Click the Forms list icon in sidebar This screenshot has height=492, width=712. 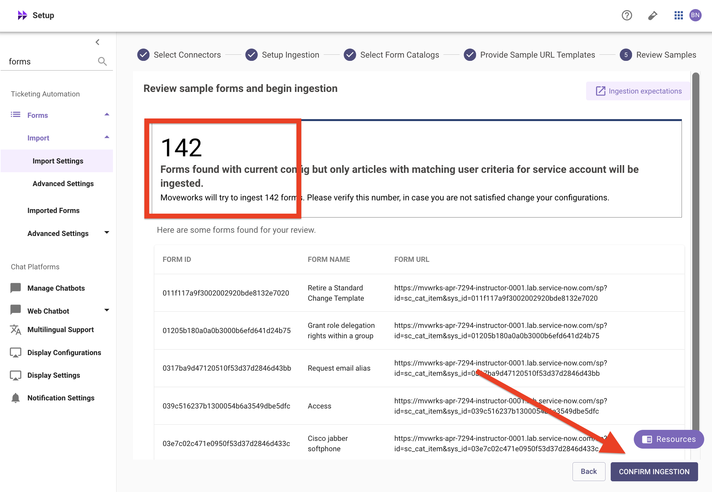click(x=16, y=115)
